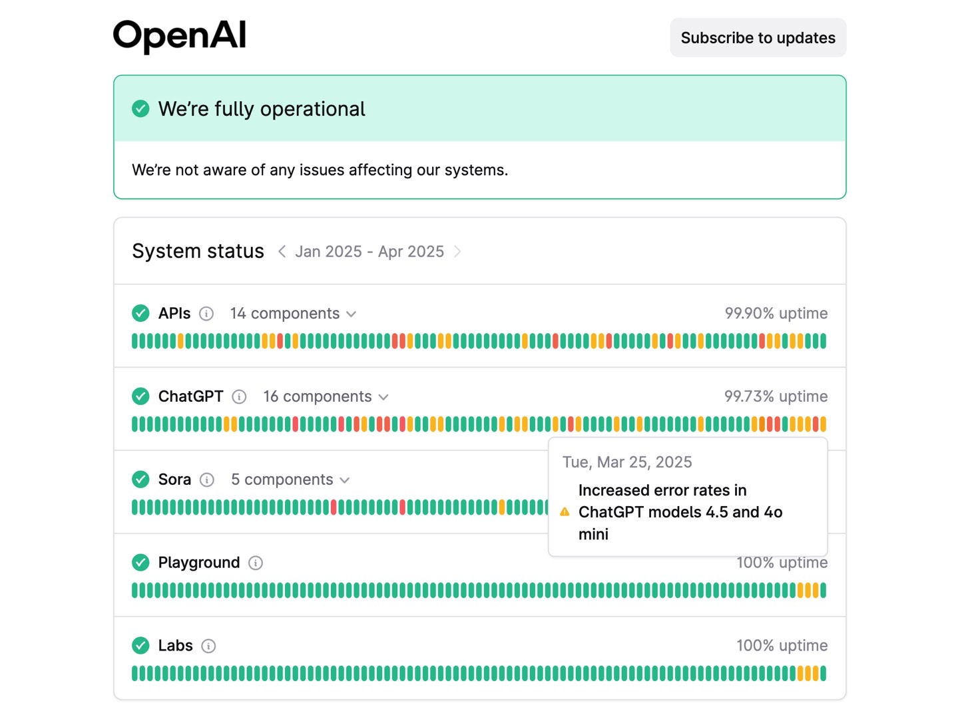Viewport: 976px width, 709px height.
Task: Click the last yellow bar in Playground timeline
Action: 816,591
